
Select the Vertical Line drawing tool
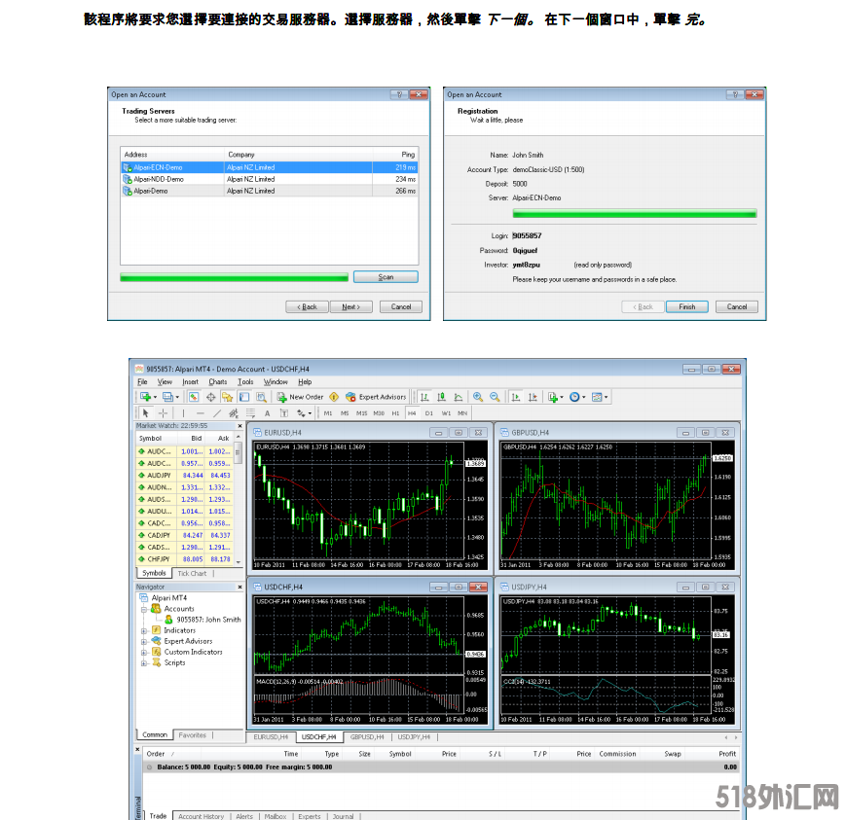coord(183,413)
